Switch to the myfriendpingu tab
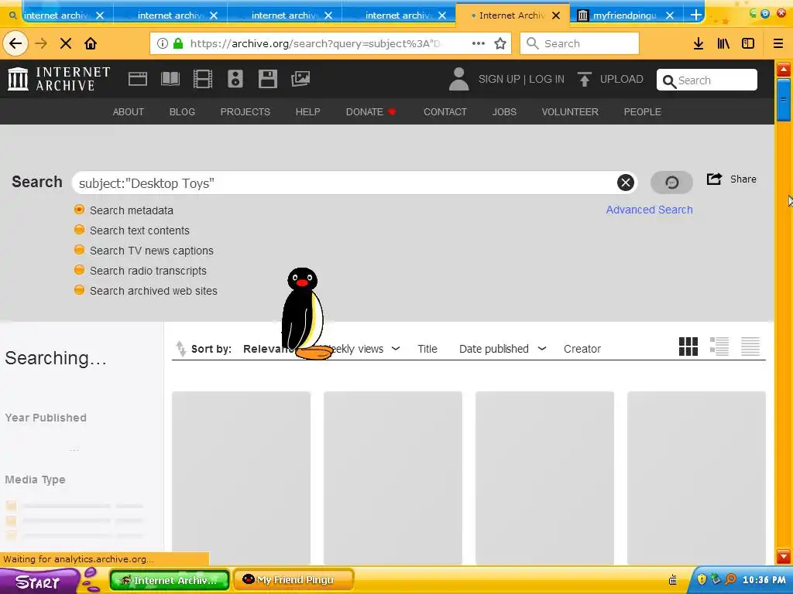Viewport: 793px width, 594px height. coord(626,15)
